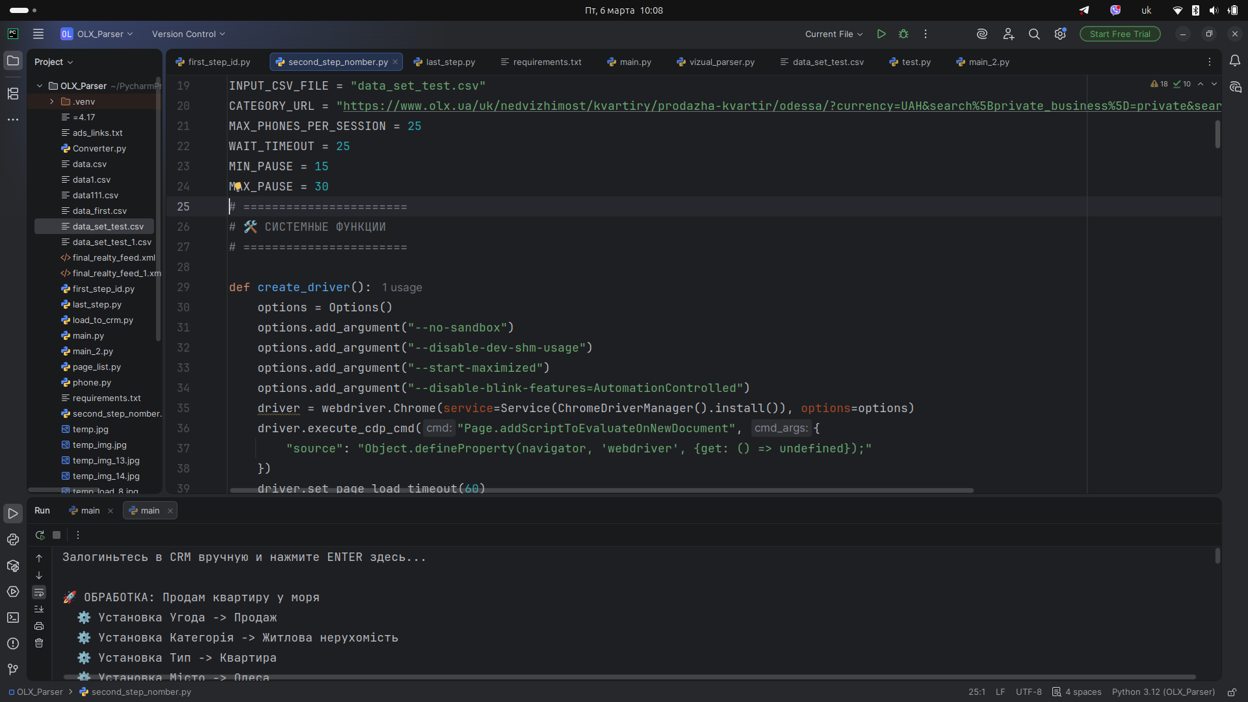Open Current File run configuration dropdown
Image resolution: width=1248 pixels, height=702 pixels.
(834, 34)
